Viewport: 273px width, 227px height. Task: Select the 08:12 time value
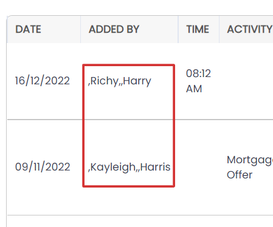coord(198,73)
